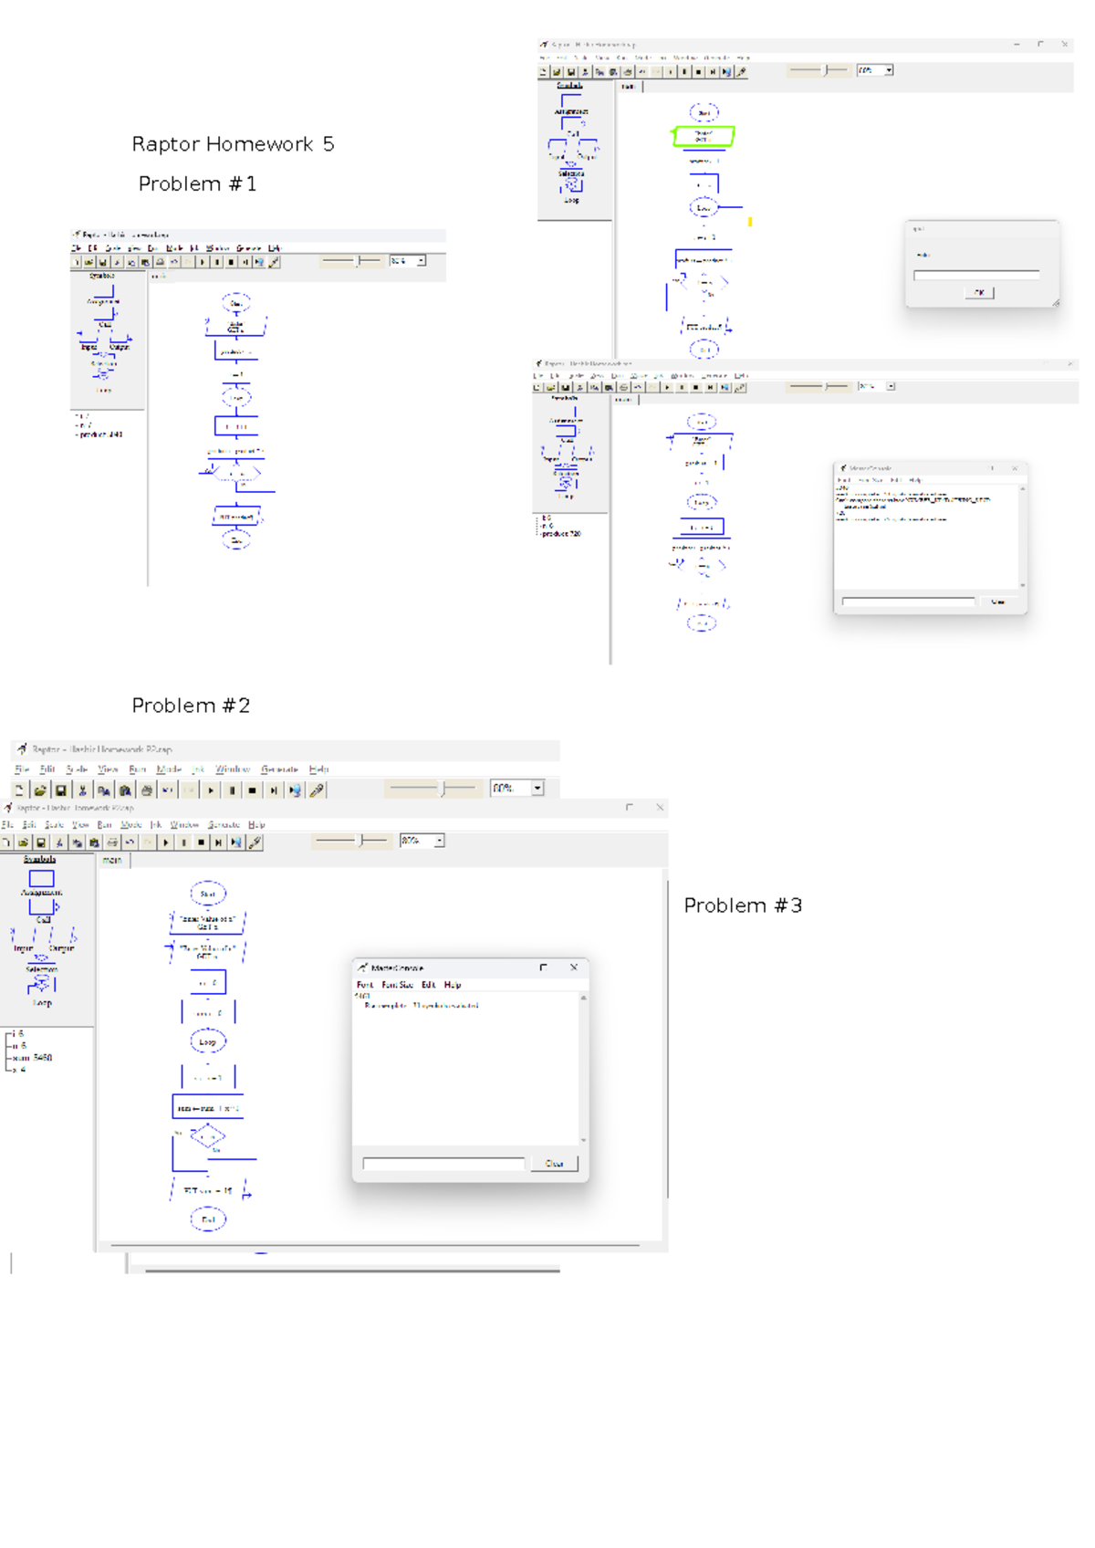Select the Loop symbol in Problem #2 Symbols palette
The image size is (1095, 1548).
tap(41, 986)
